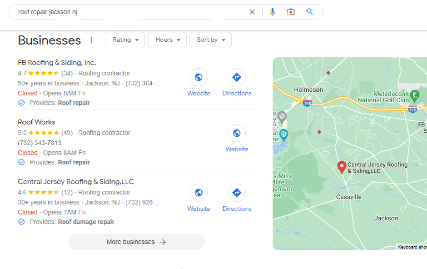The width and height of the screenshot is (427, 269).
Task: Click '30+ years in business' text
Action: point(49,202)
